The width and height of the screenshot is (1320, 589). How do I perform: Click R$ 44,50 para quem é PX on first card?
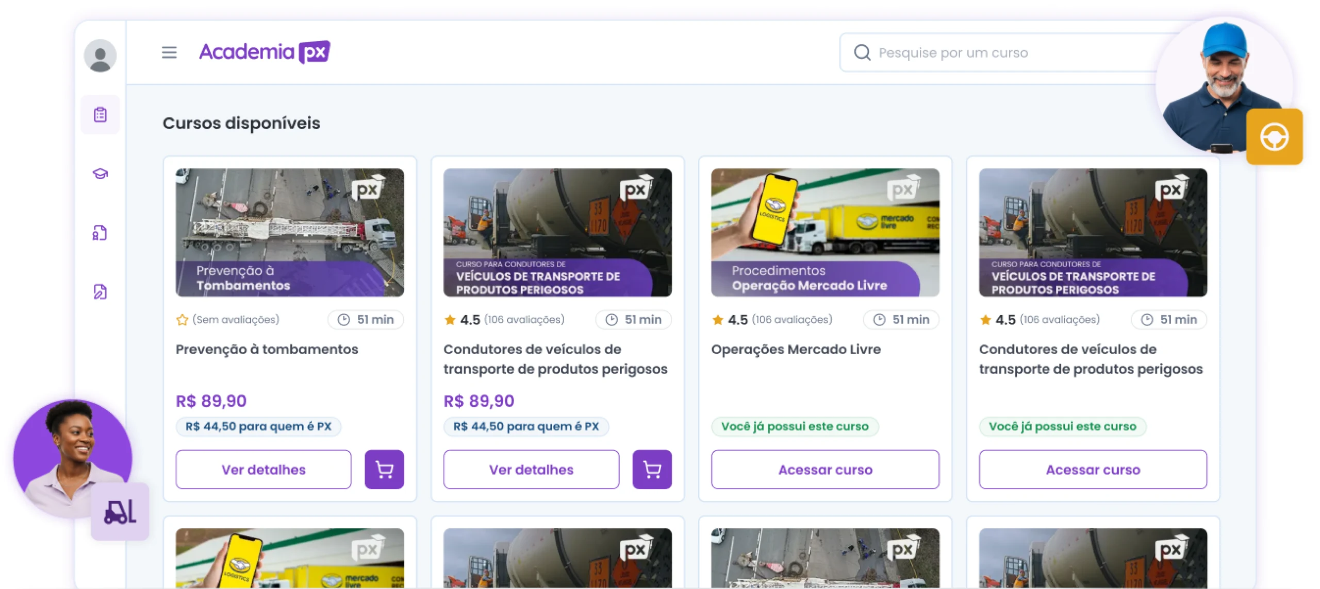258,426
